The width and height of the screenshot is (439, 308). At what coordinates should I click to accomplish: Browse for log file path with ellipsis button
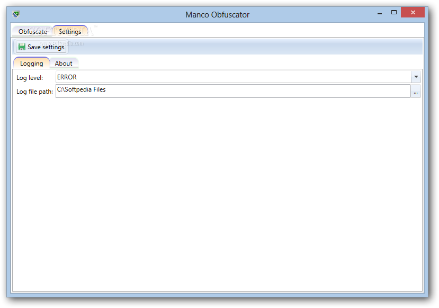(416, 92)
